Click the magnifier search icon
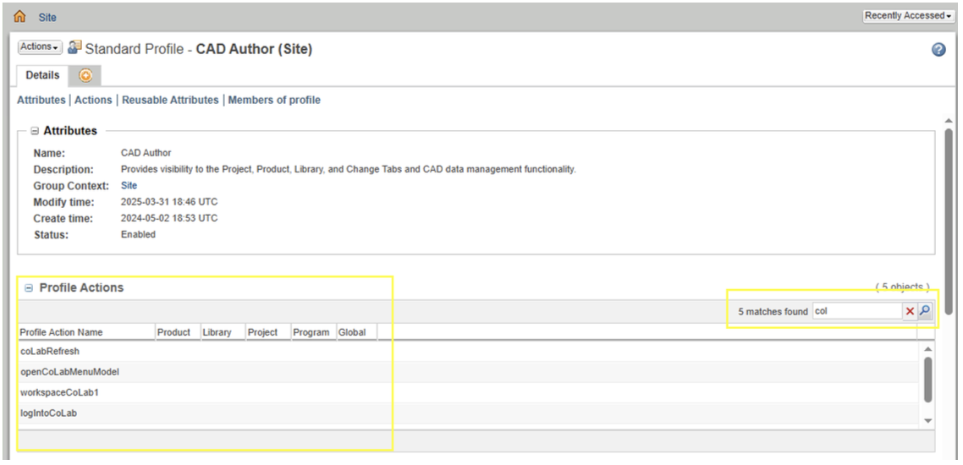Viewport: 963px width, 465px height. coord(924,311)
